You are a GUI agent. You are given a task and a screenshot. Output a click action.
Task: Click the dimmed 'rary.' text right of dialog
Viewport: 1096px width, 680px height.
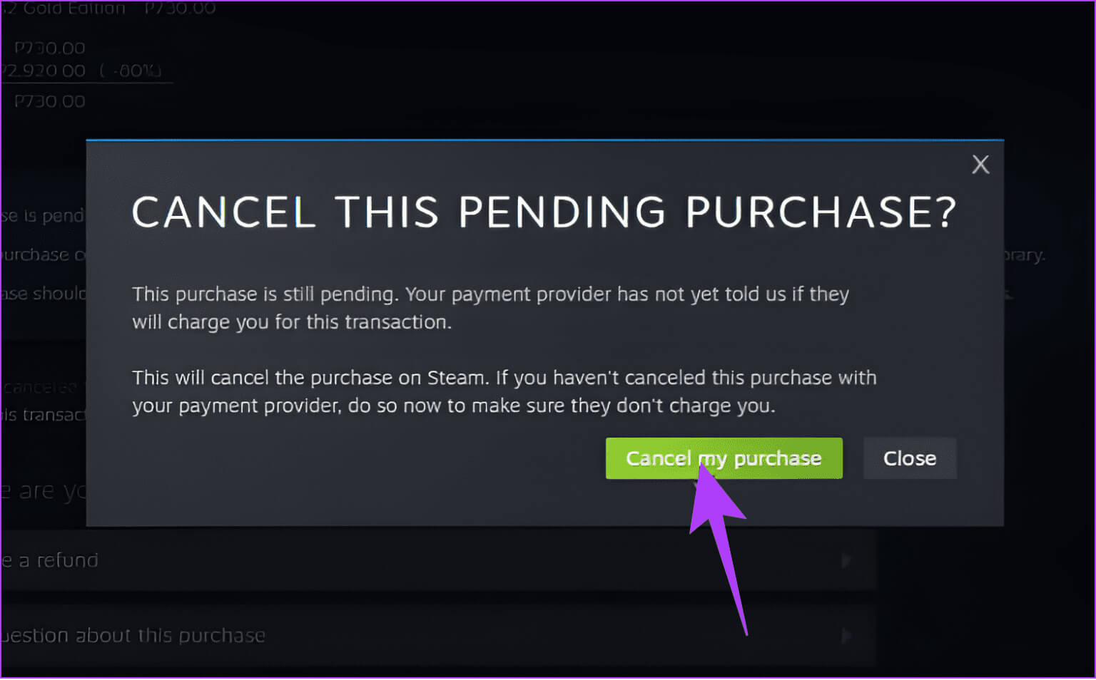tap(1025, 254)
